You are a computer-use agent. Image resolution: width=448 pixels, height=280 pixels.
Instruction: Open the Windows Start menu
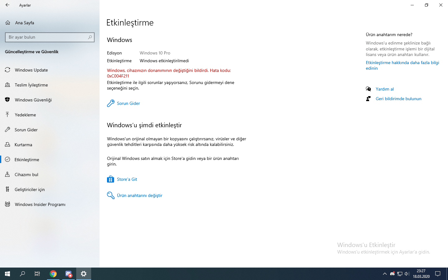pyautogui.click(x=7, y=274)
